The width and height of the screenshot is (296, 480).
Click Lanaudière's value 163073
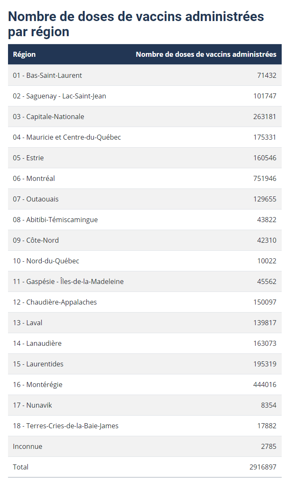(x=265, y=343)
